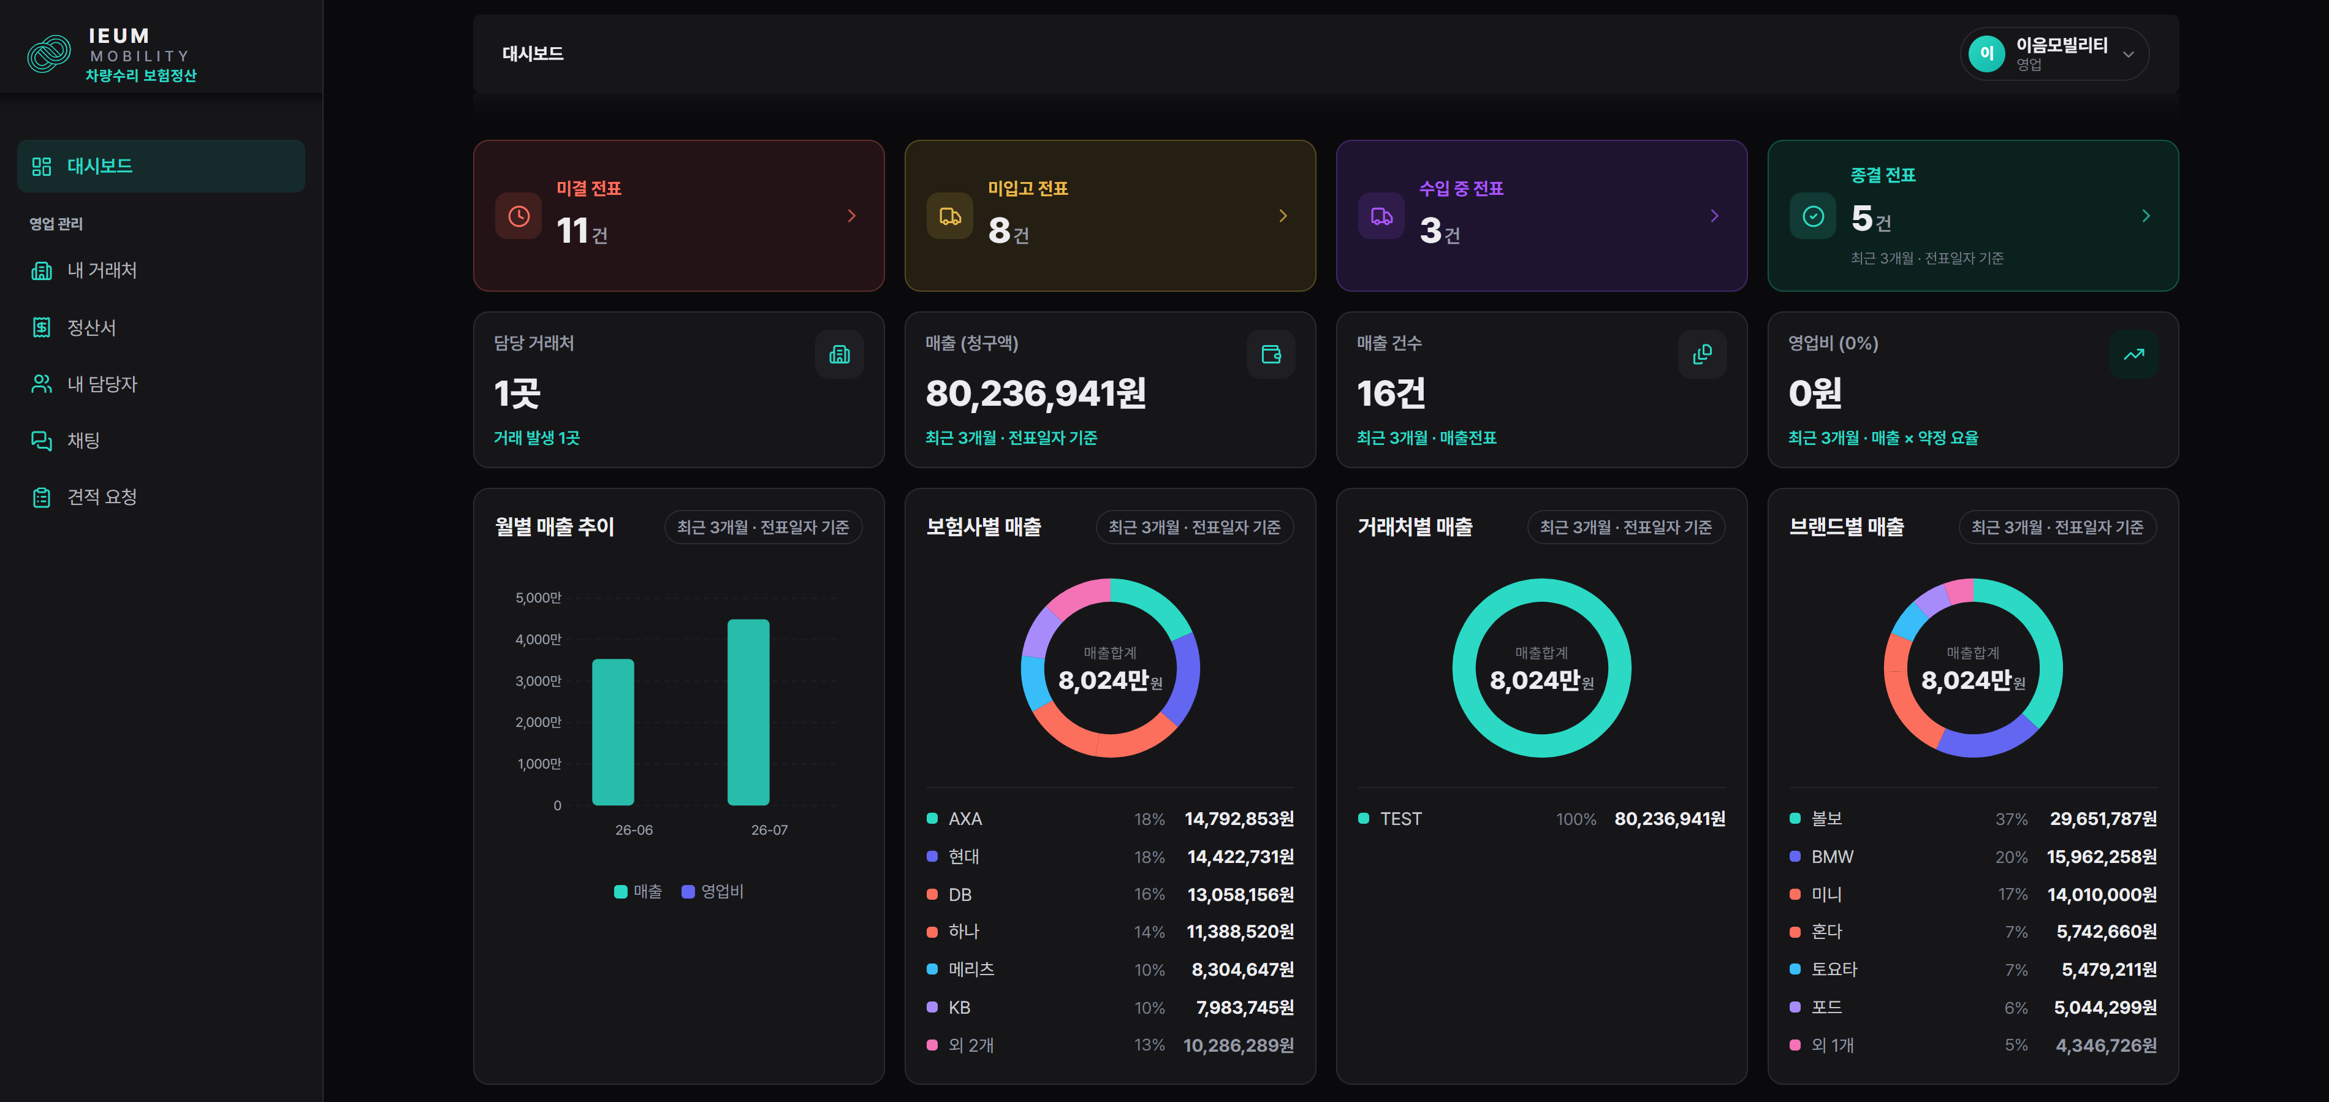
Task: Click the building icon beside 내 거래처
Action: pos(42,270)
